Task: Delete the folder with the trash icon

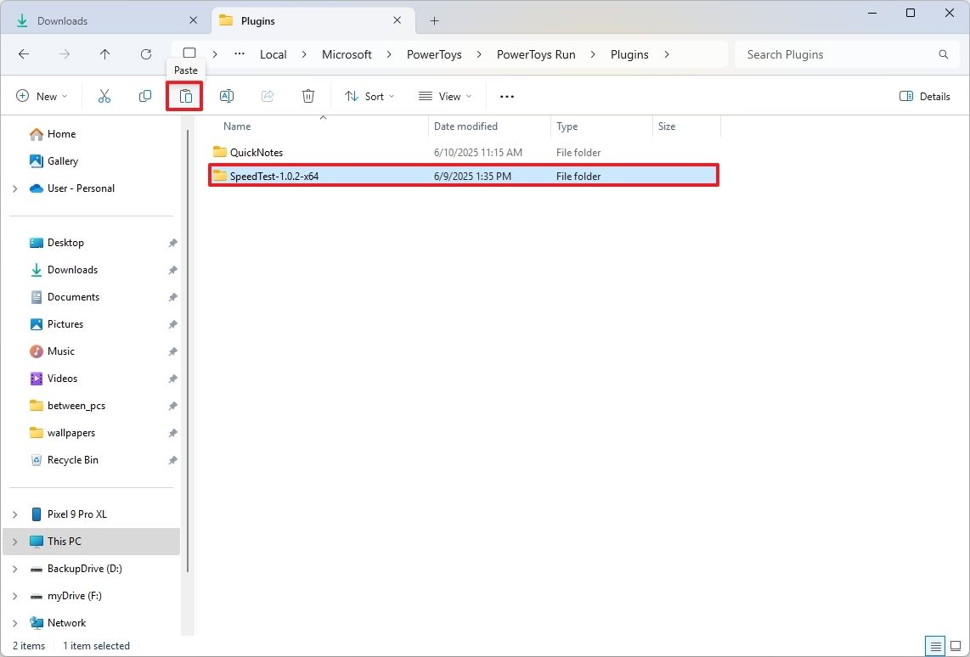Action: 307,96
